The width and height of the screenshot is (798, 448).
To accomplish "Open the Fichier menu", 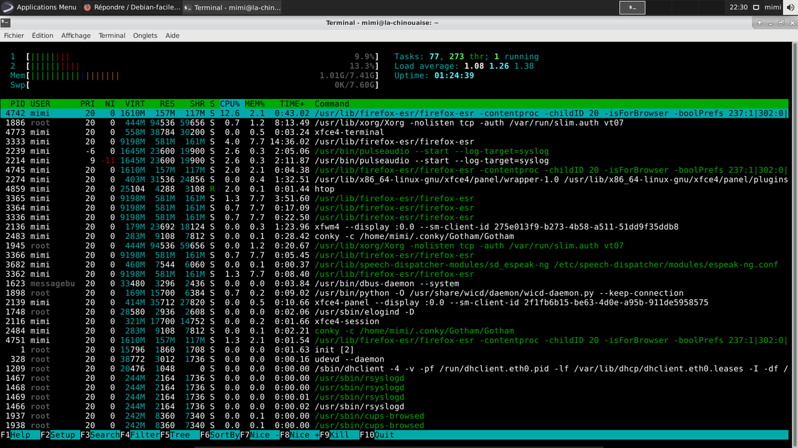I will [14, 35].
